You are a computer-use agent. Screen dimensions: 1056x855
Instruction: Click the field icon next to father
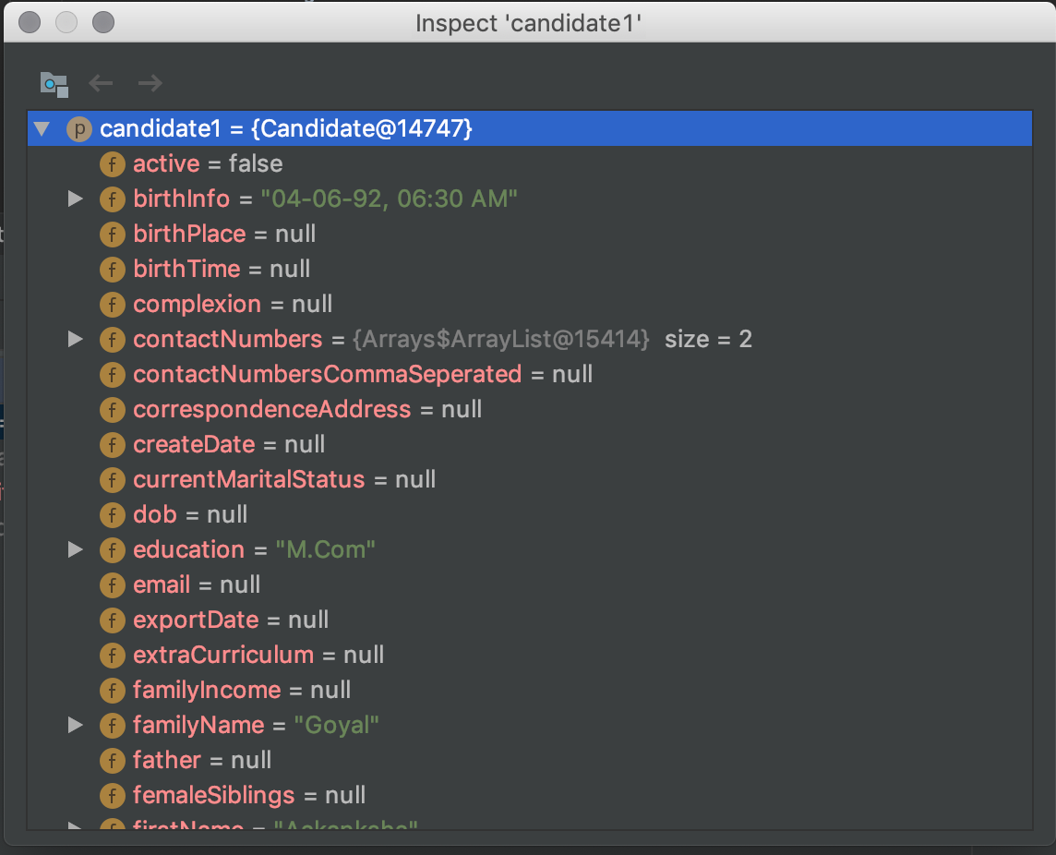[x=112, y=760]
